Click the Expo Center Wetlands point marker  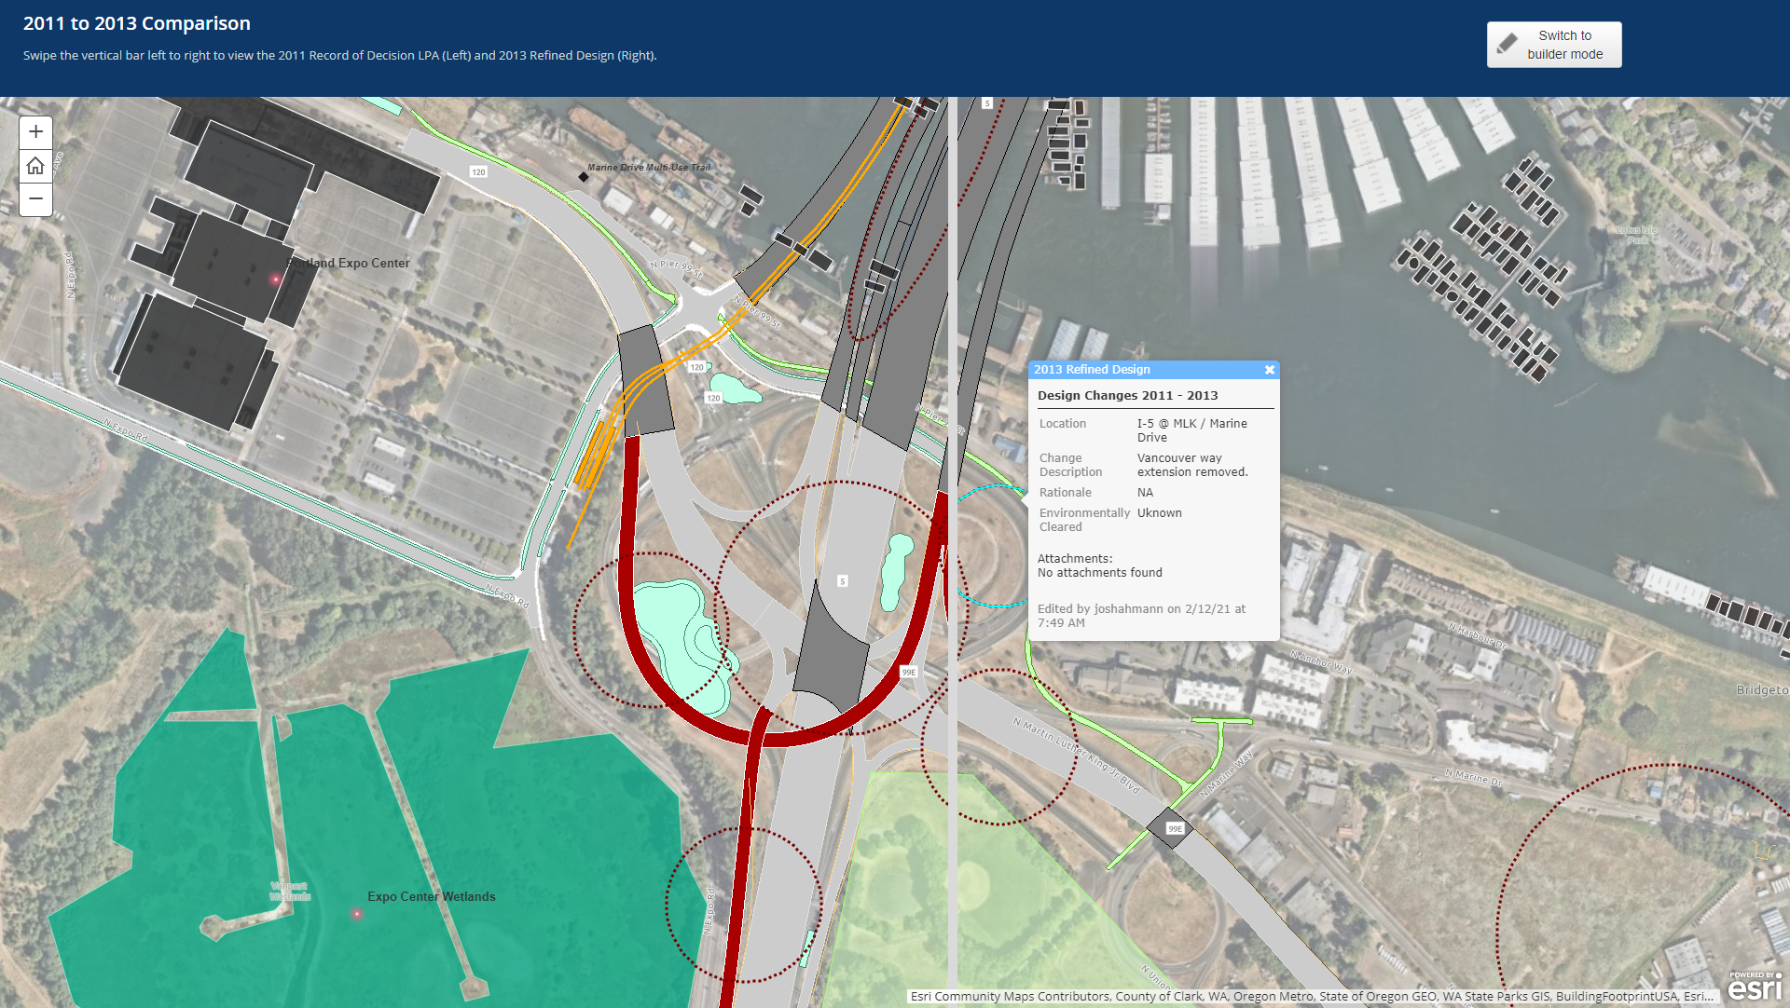click(x=356, y=914)
